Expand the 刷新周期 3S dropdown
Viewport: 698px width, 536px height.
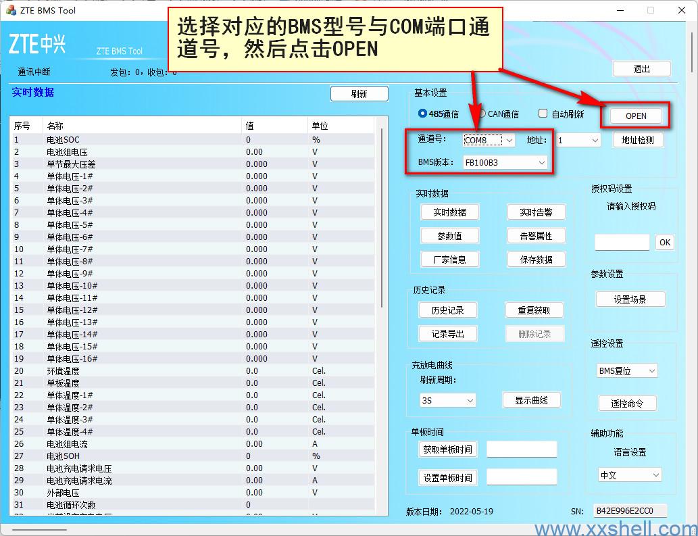pos(448,400)
